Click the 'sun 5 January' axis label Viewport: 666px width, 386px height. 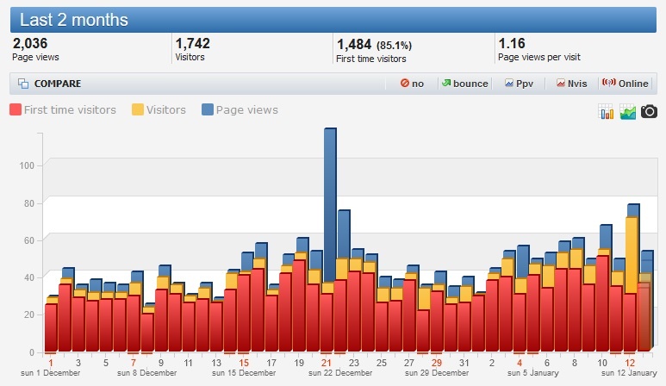click(533, 373)
